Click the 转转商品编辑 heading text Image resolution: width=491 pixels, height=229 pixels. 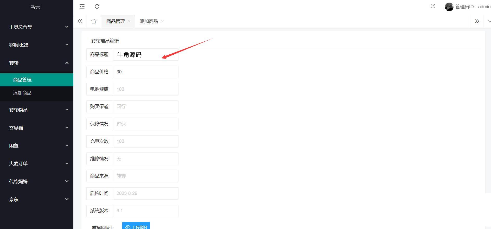coord(105,41)
